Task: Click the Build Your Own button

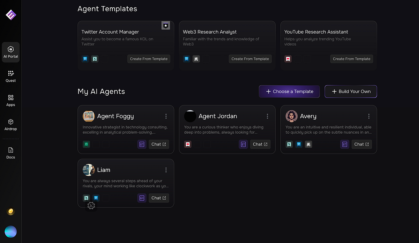Action: pos(351,91)
